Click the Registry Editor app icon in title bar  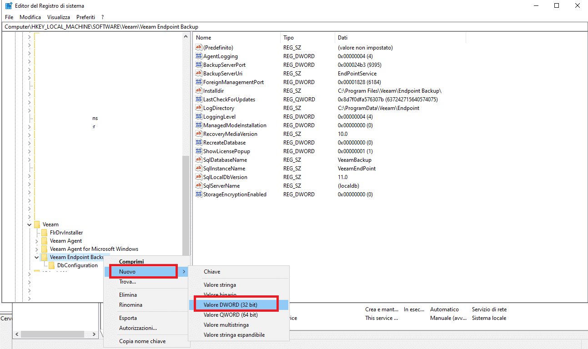pos(9,6)
